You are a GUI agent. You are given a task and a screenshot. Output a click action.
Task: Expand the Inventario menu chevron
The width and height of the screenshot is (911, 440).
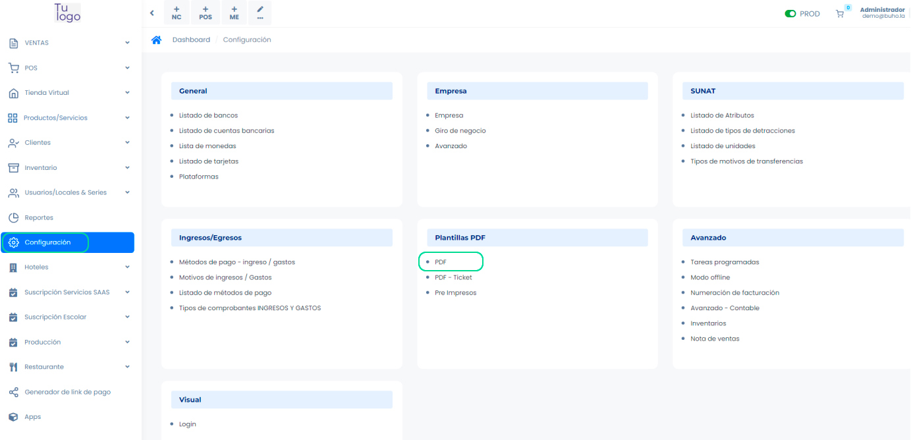tap(127, 168)
